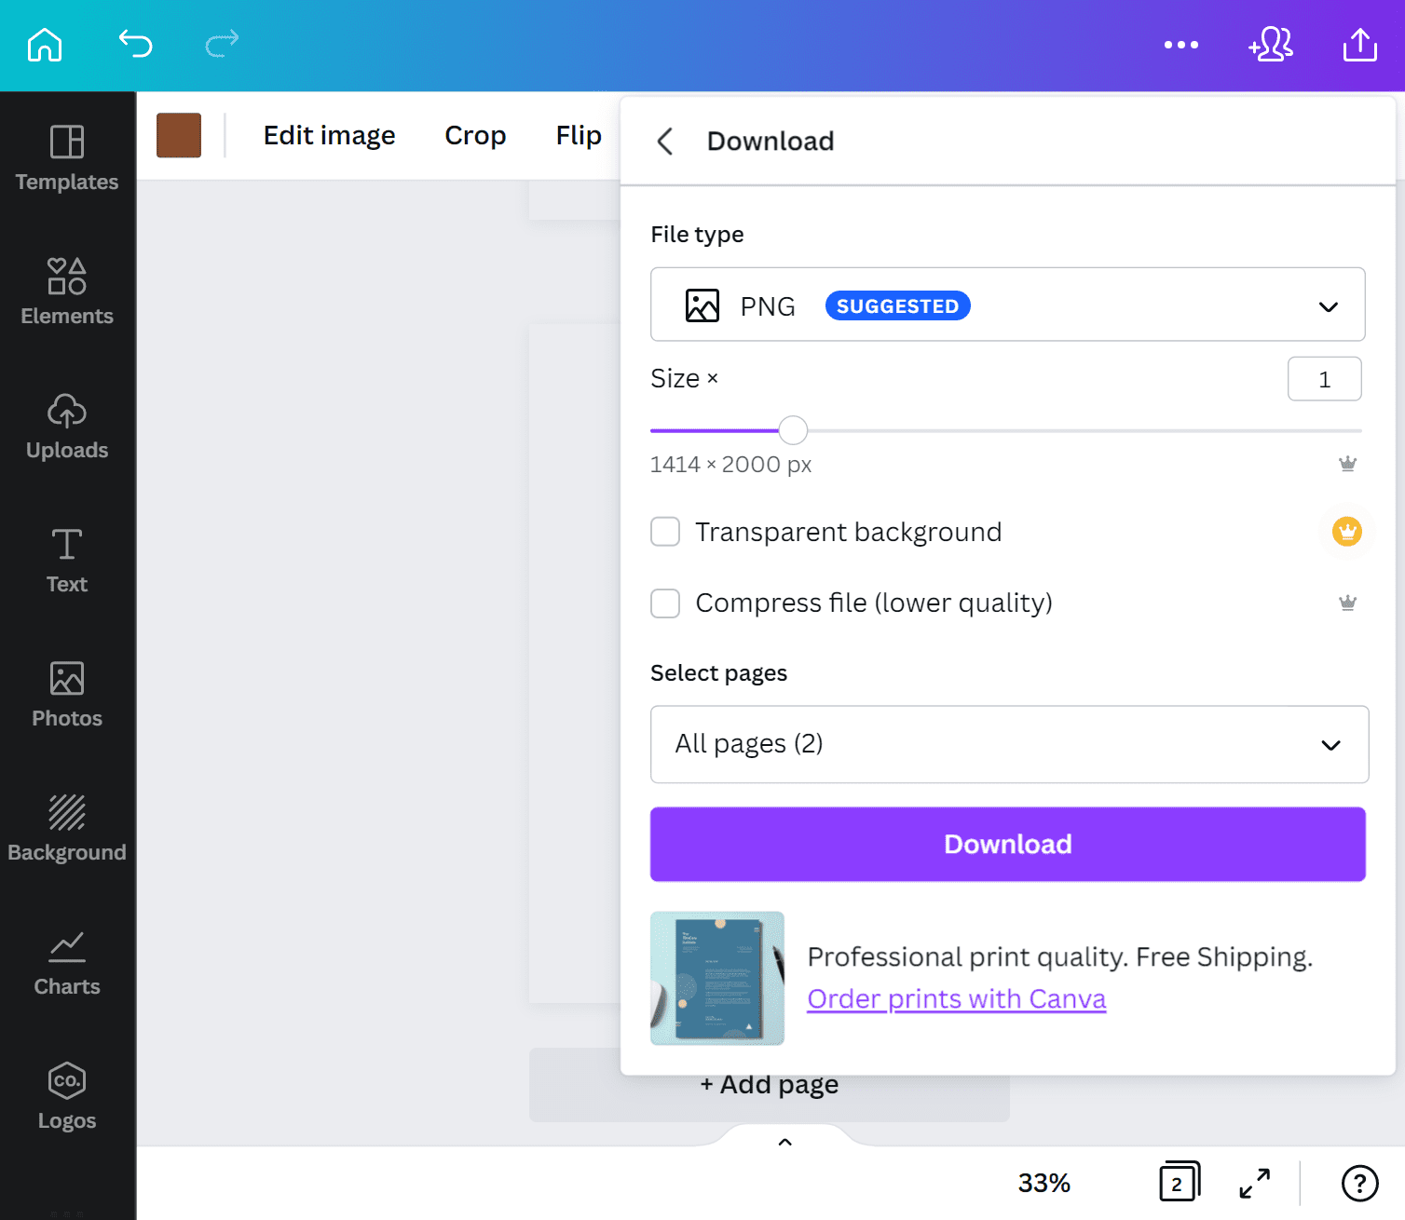Open the Templates panel
Viewport: 1405px width, 1220px height.
pyautogui.click(x=67, y=158)
